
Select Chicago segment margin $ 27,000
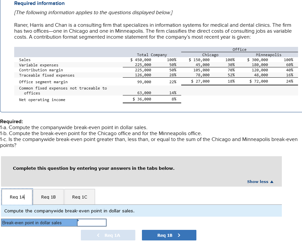(200, 81)
